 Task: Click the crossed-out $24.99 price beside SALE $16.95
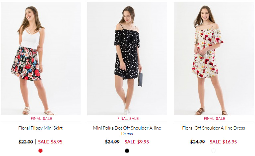click(x=197, y=142)
